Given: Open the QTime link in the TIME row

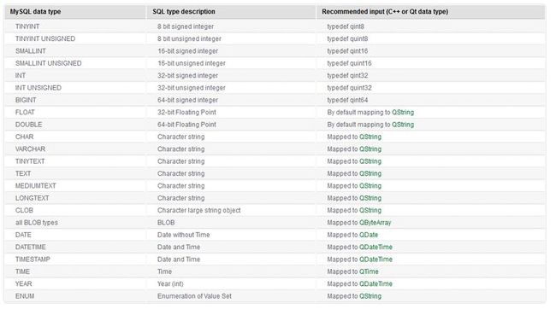Looking at the screenshot, I should (369, 271).
